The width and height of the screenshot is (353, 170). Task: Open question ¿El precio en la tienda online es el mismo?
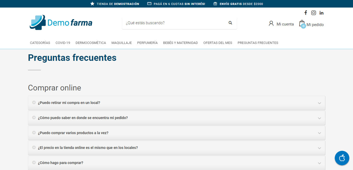177,148
